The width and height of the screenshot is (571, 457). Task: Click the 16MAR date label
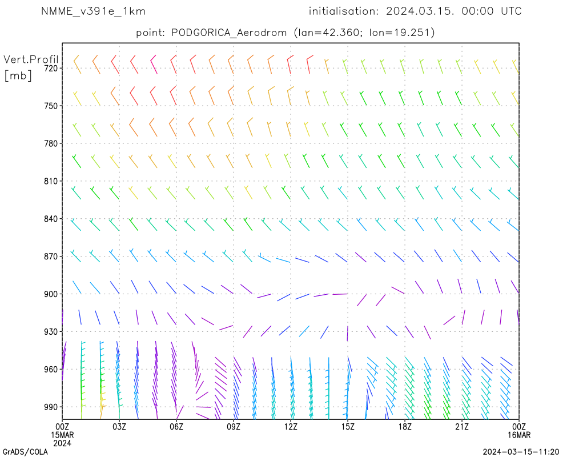click(x=519, y=435)
